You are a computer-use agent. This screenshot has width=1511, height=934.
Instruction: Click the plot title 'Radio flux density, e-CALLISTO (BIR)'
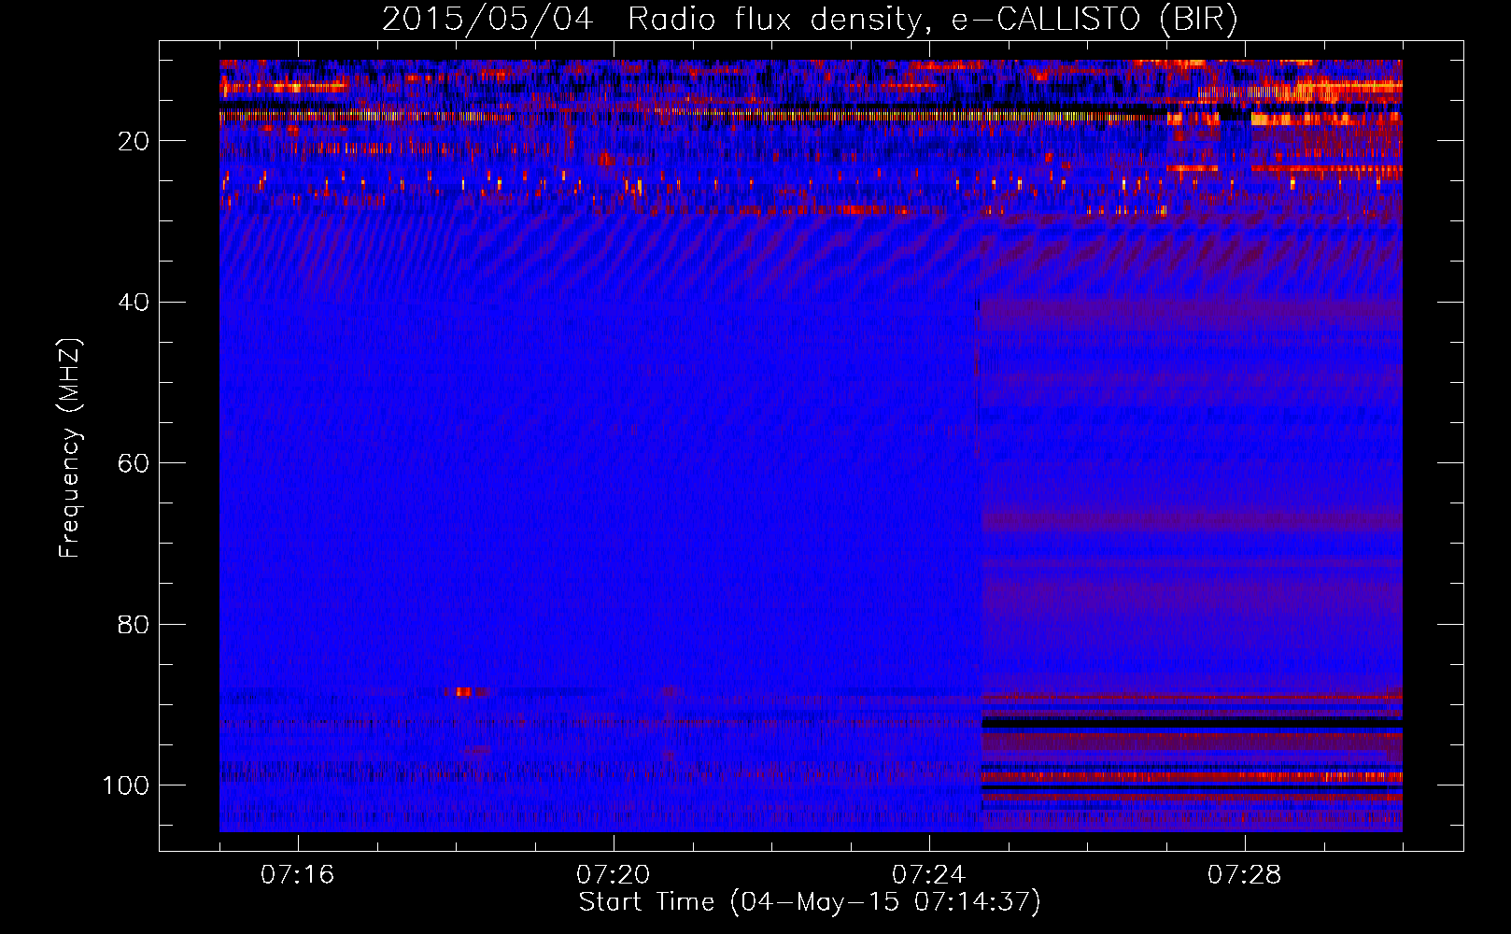[x=933, y=19]
